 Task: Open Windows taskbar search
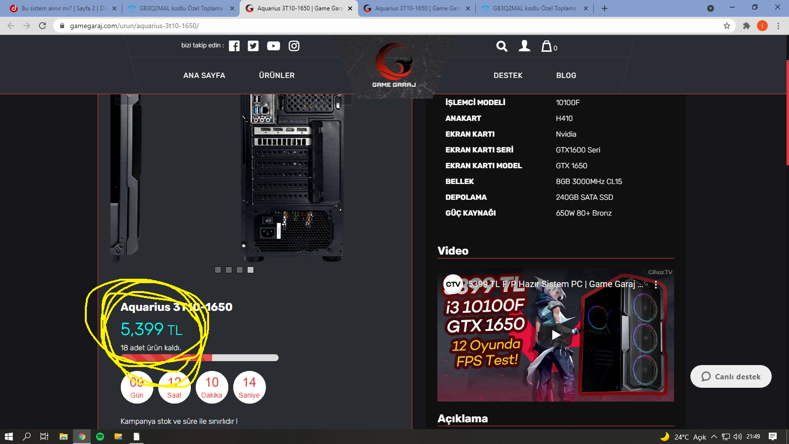[27, 437]
